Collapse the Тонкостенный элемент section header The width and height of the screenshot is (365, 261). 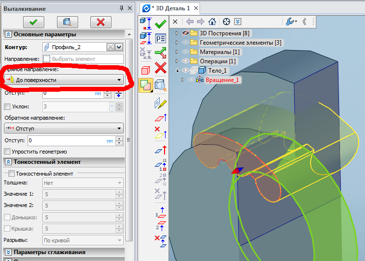pyautogui.click(x=8, y=162)
